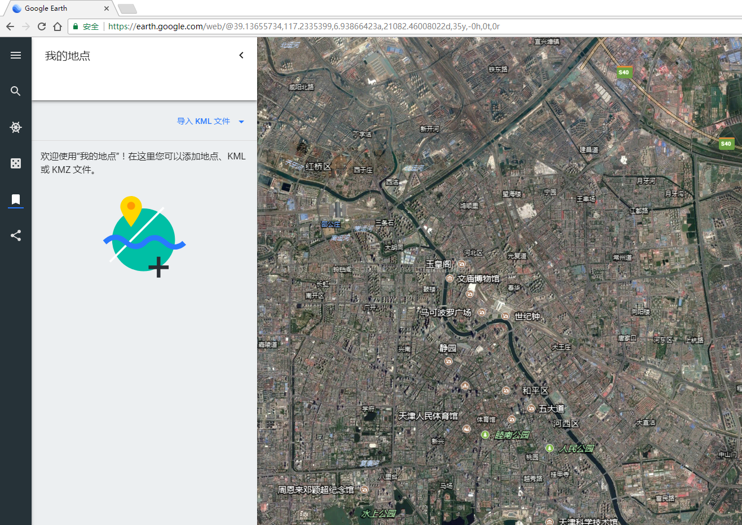Click the 马可波罗广场 place marker icon

pos(482,312)
